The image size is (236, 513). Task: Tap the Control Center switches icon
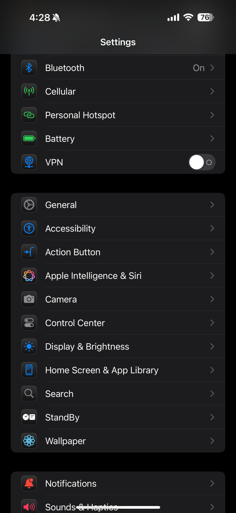click(29, 323)
